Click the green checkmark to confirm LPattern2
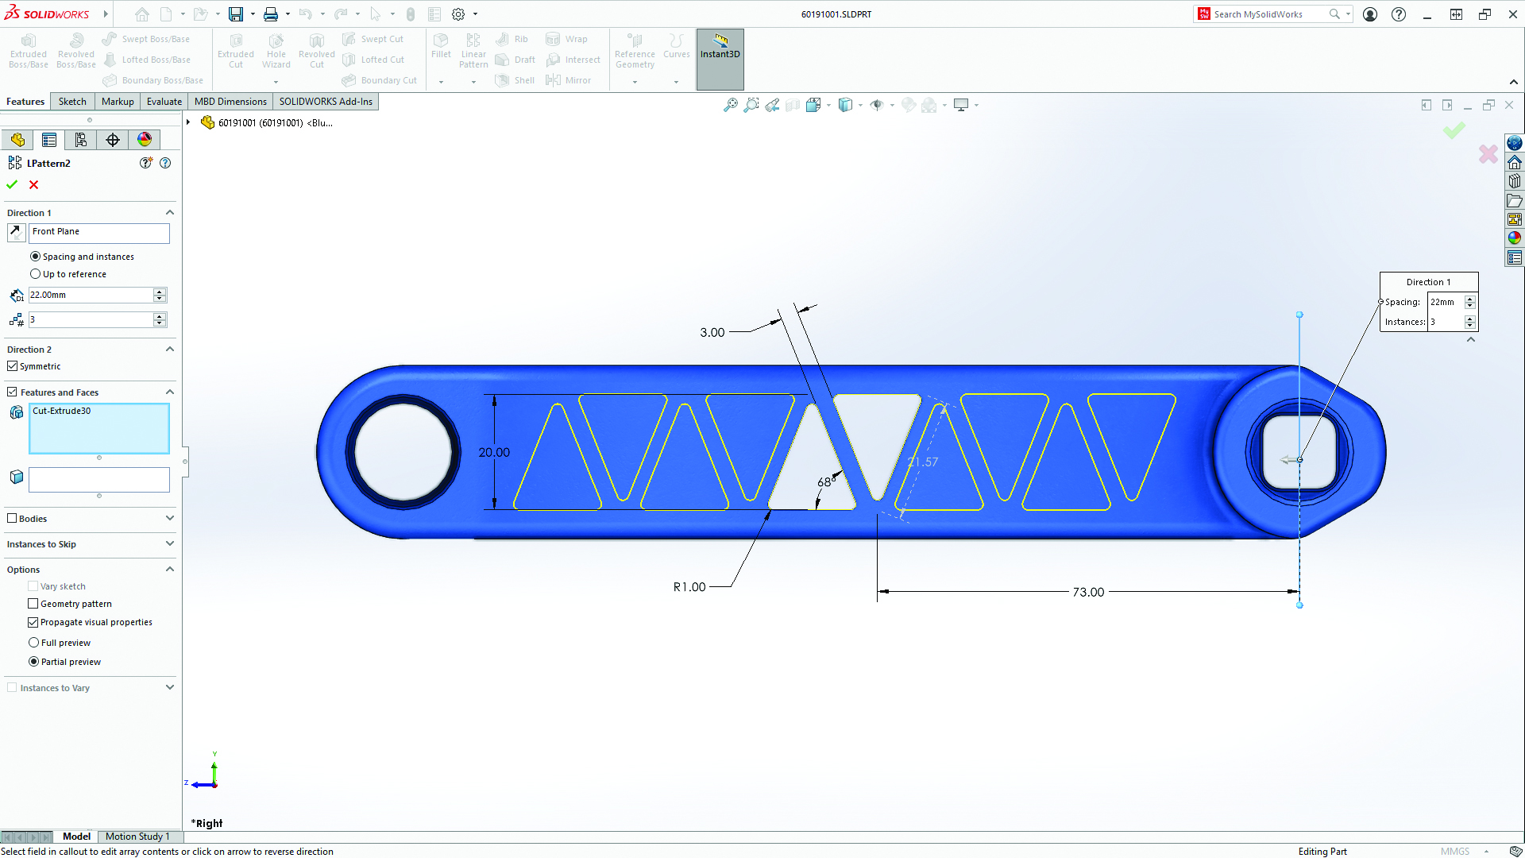This screenshot has height=858, width=1525. click(13, 184)
